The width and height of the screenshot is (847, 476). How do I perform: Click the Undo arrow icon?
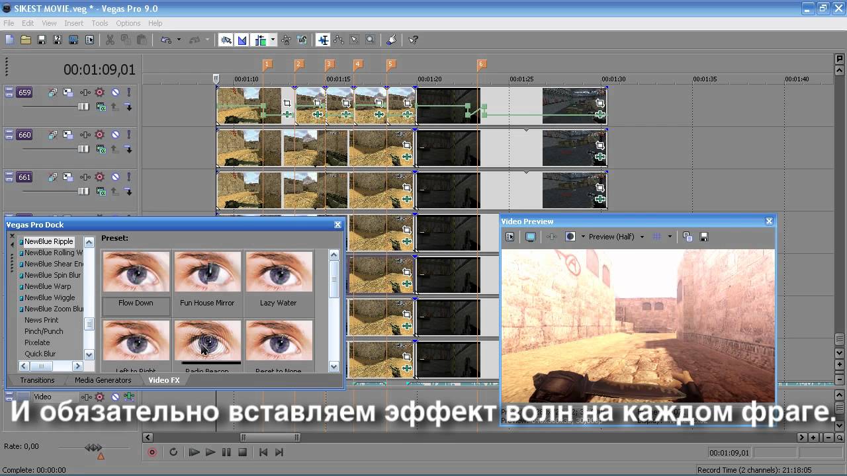click(x=166, y=40)
